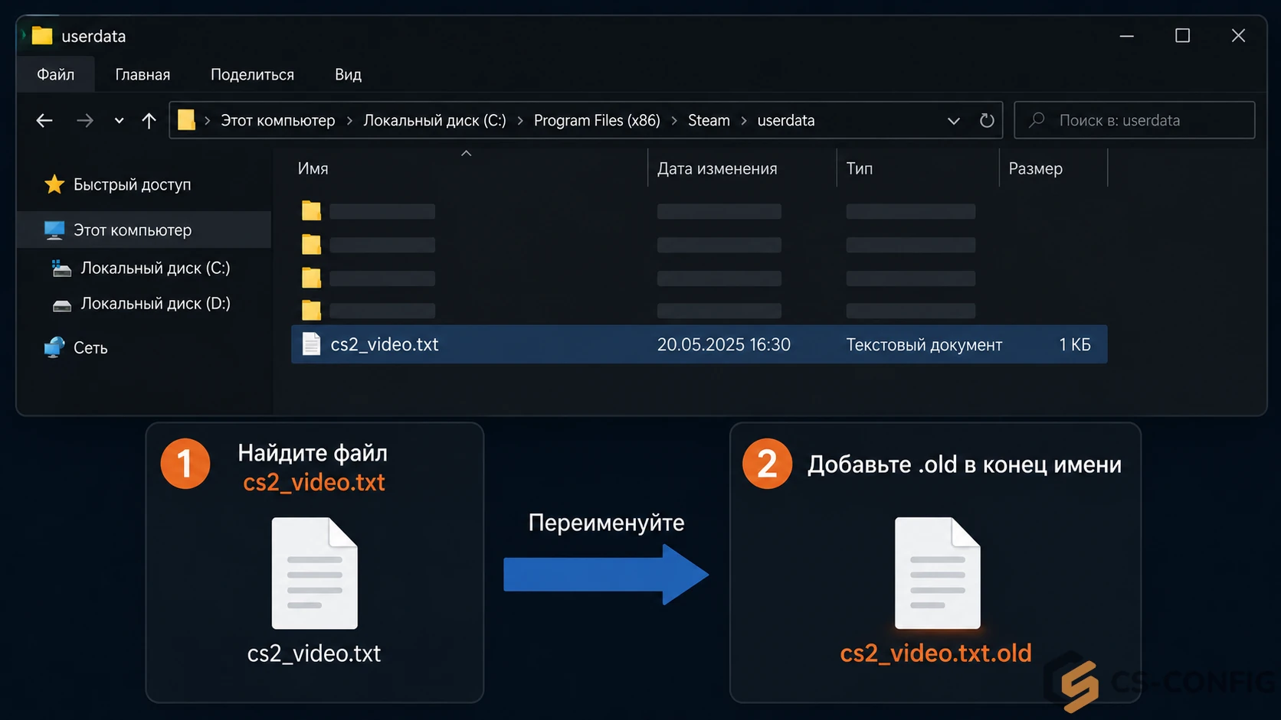Click Этот компьютер in address breadcrumb
Viewport: 1281px width, 720px height.
click(278, 120)
